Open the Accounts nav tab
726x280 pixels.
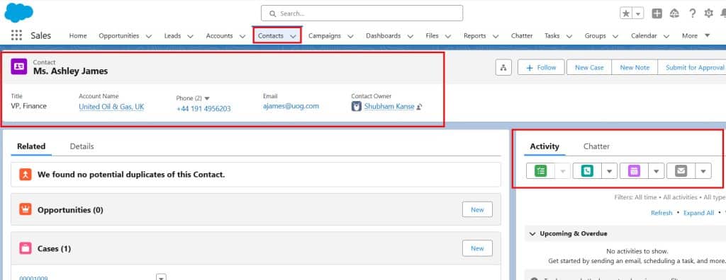tap(220, 35)
